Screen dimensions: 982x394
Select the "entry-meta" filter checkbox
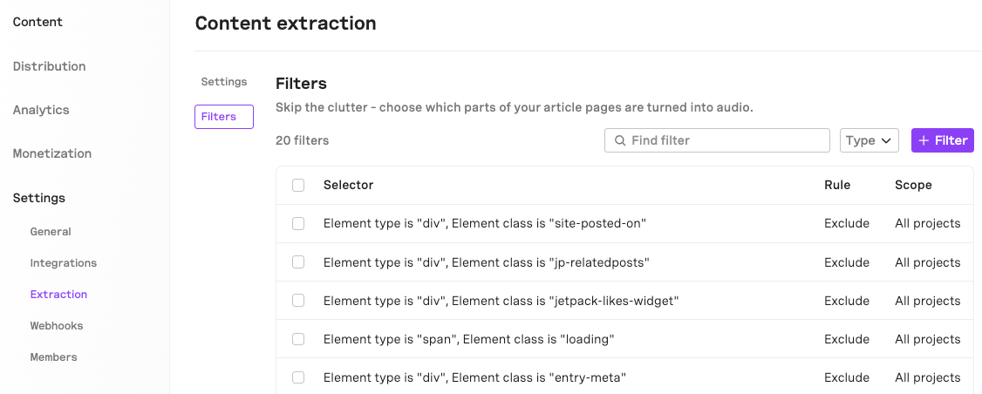point(298,377)
